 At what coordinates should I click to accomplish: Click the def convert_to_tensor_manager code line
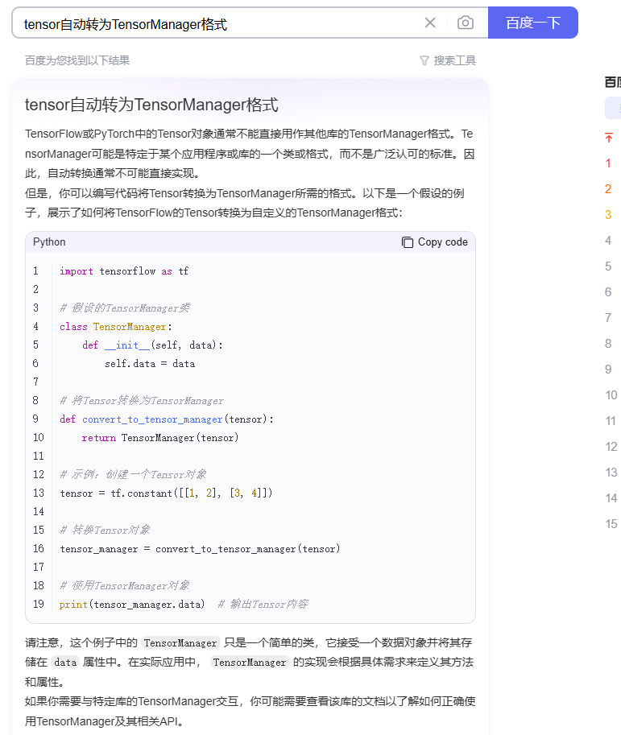pyautogui.click(x=167, y=419)
